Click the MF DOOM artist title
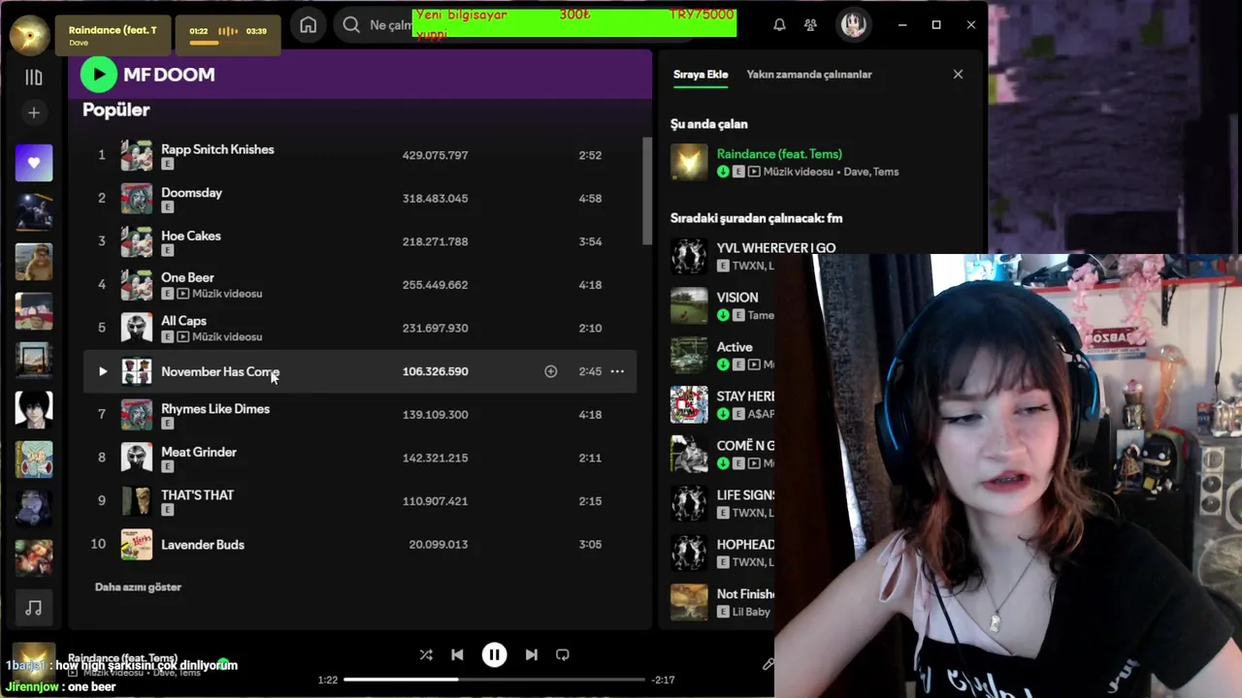Viewport: 1242px width, 698px height. coord(169,75)
